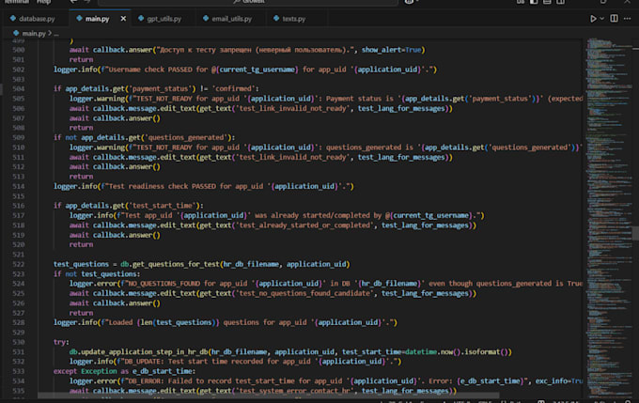
Task: Place cursor on the 'try:' statement
Action: point(61,342)
